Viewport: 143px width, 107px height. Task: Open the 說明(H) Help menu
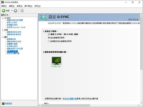[37, 6]
